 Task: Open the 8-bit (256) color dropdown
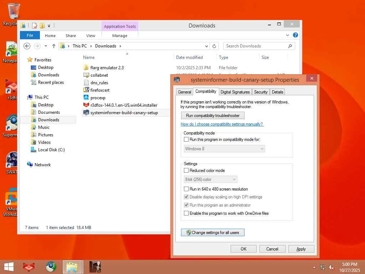[x=210, y=179]
